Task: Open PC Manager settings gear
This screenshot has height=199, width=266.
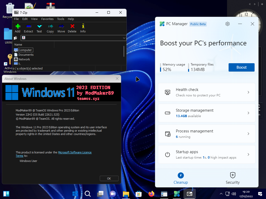Action: click(x=228, y=24)
